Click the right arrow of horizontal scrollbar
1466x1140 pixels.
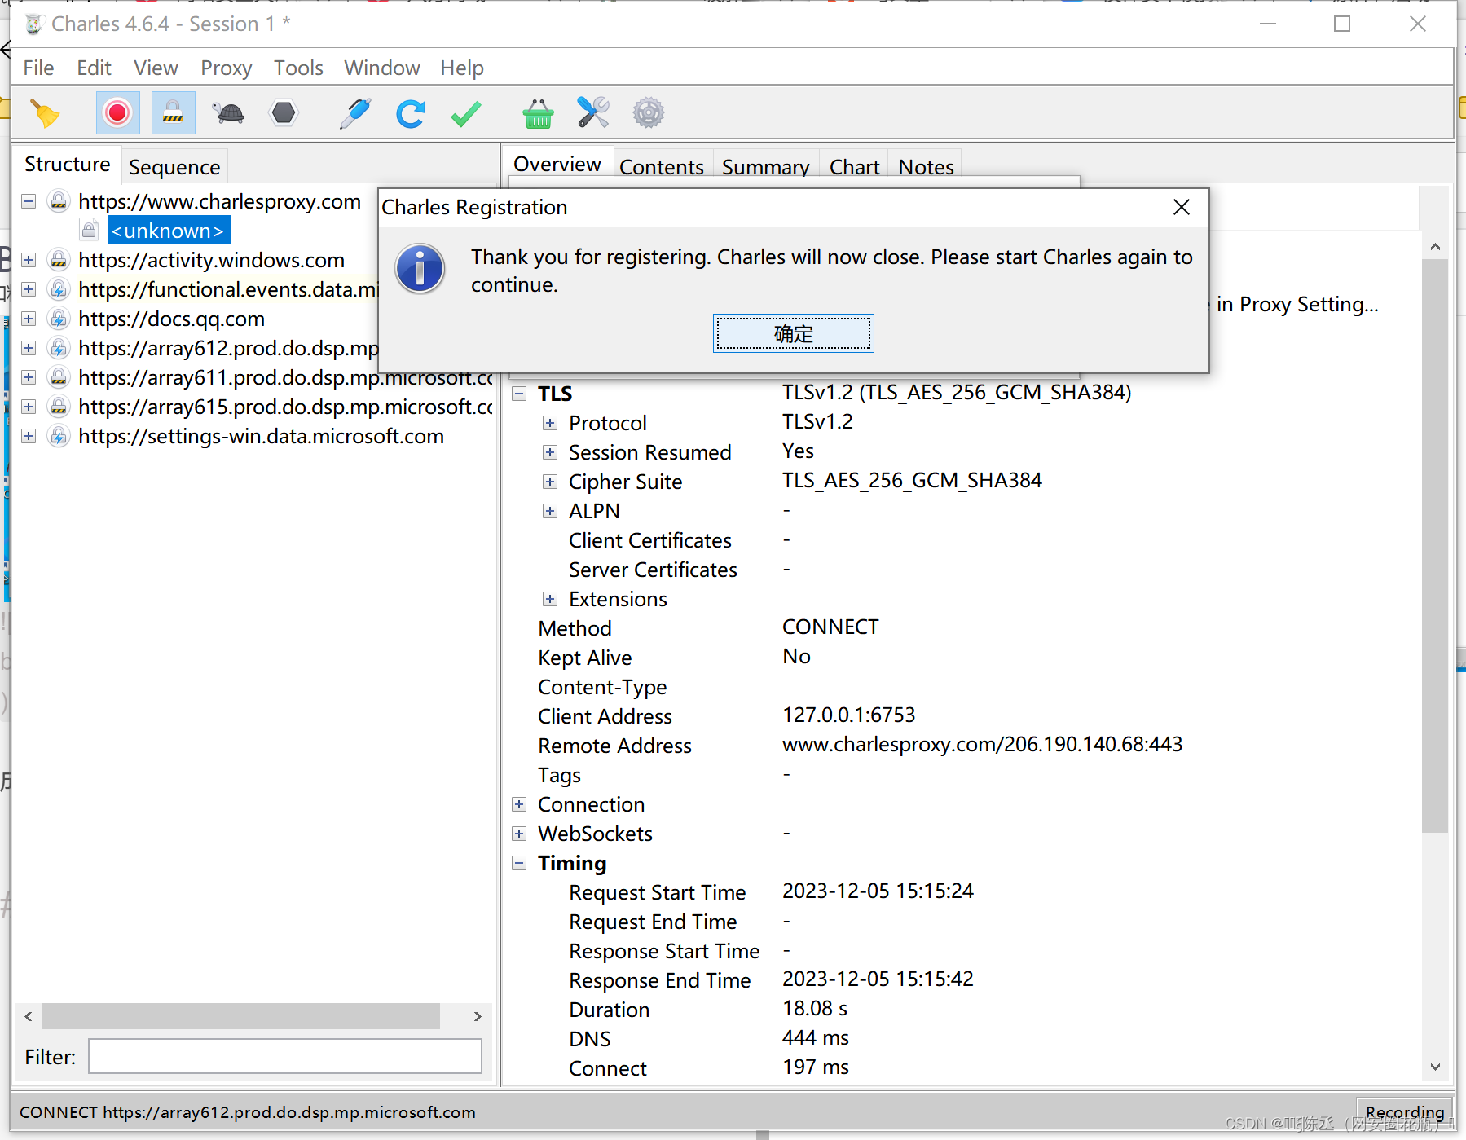[x=478, y=1016]
